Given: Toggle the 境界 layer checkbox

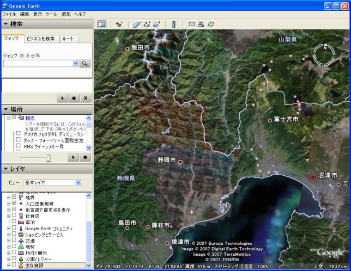Looking at the screenshot, I should point(14,197).
